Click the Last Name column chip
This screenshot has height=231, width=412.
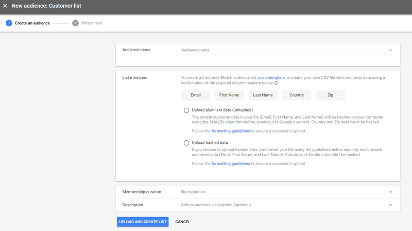click(263, 95)
